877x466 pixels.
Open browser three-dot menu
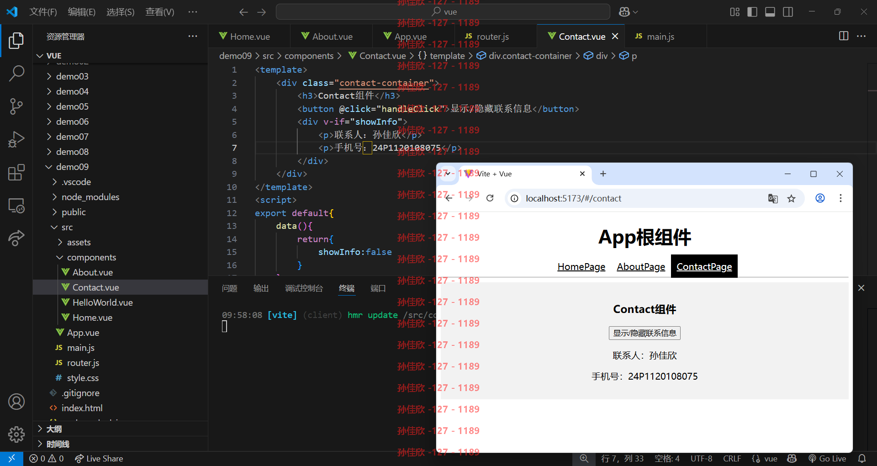tap(840, 198)
